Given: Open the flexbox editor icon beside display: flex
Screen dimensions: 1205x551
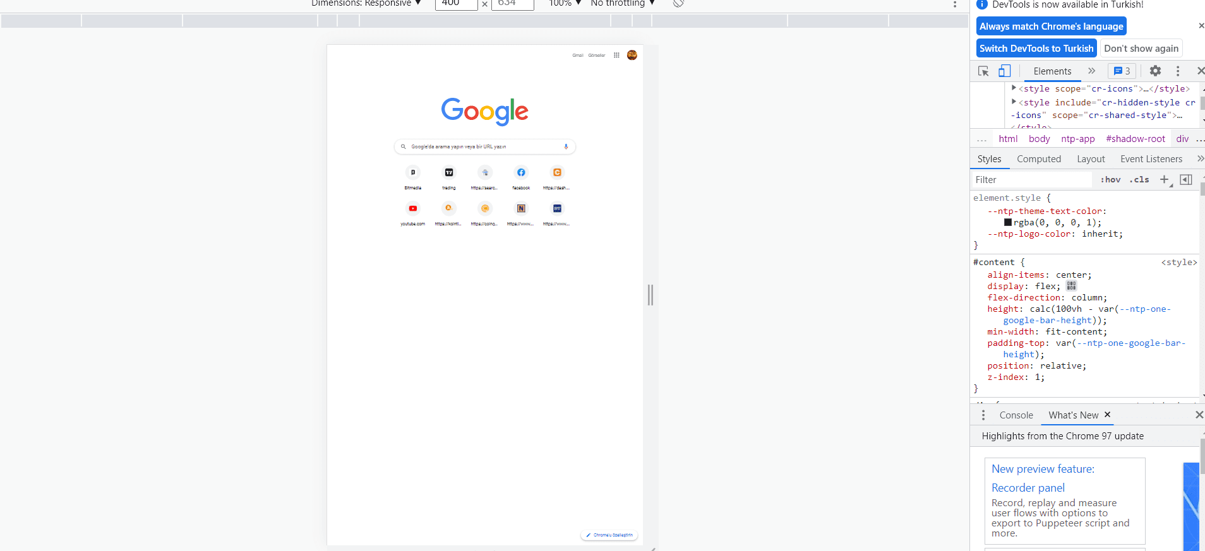Looking at the screenshot, I should coord(1071,286).
